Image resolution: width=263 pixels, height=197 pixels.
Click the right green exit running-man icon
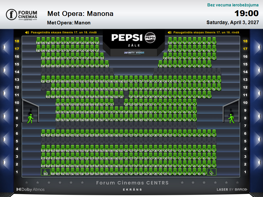231,119
